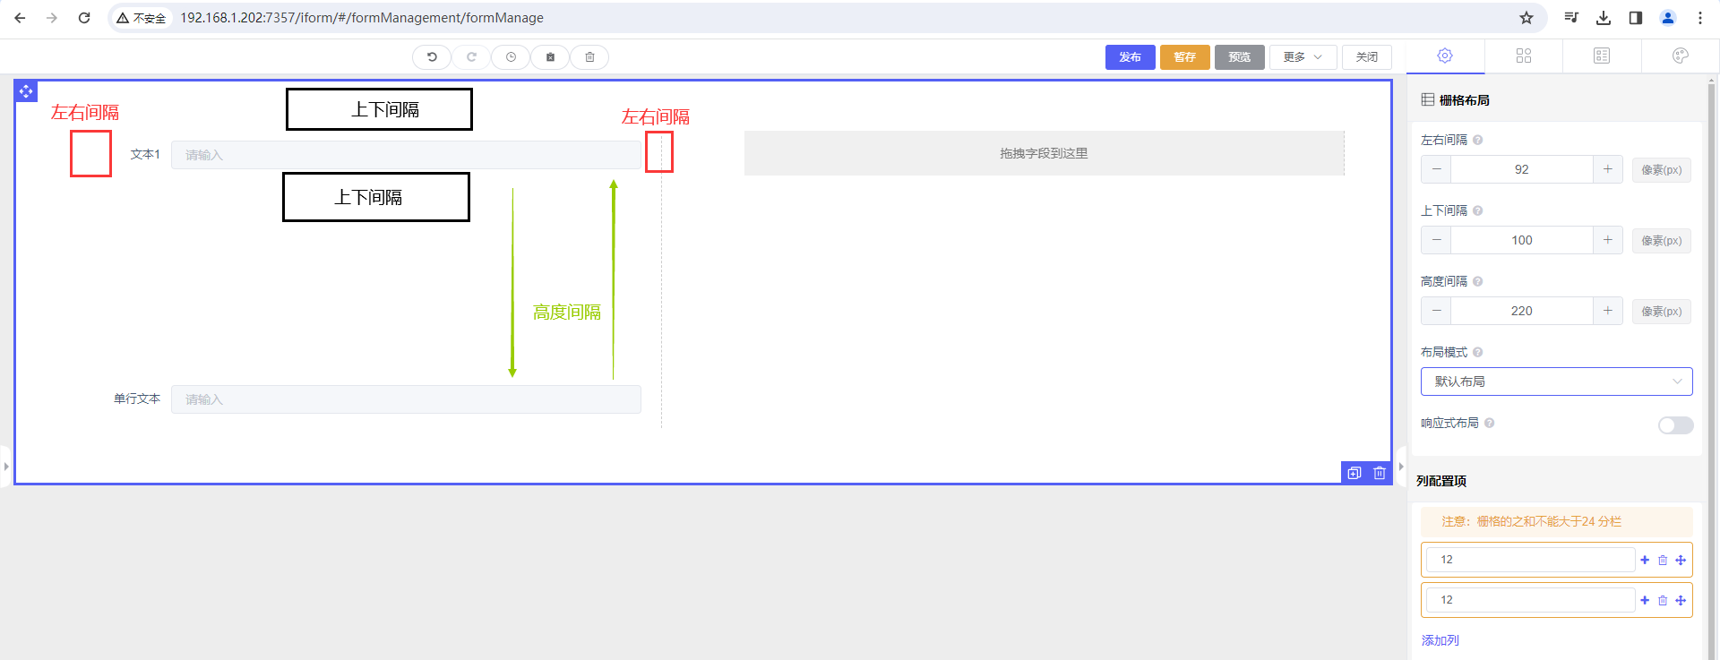Expand the 更多 dropdown menu
Screen dimensions: 1720x660
[1303, 57]
